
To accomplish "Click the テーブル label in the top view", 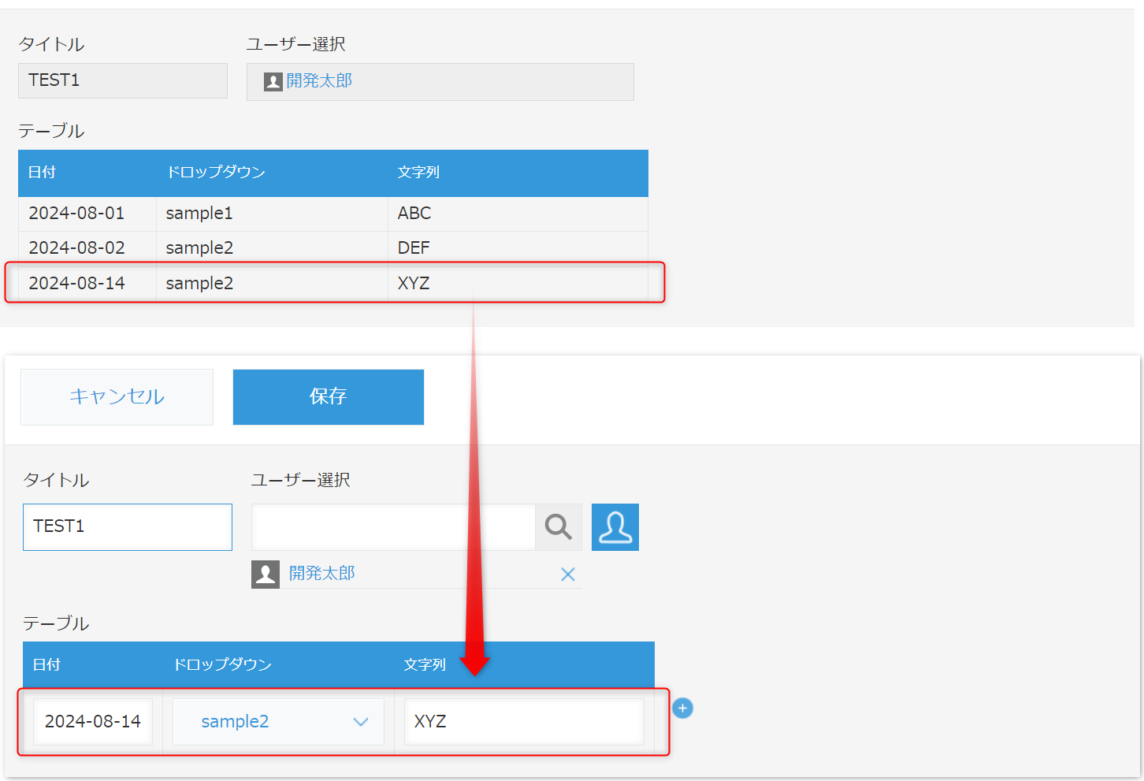I will tap(51, 131).
